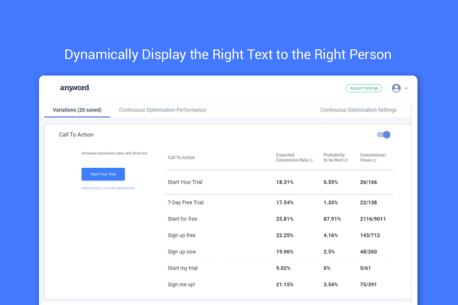Click info icon beside Conversions/Views

(375, 160)
